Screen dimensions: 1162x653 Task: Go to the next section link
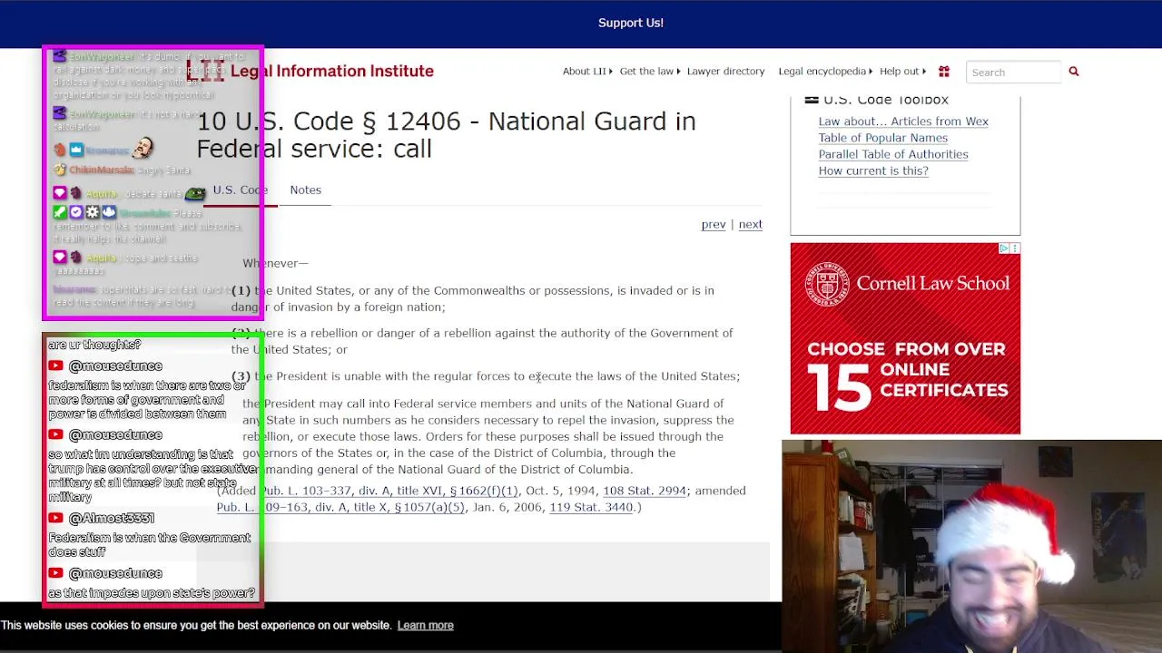point(750,224)
